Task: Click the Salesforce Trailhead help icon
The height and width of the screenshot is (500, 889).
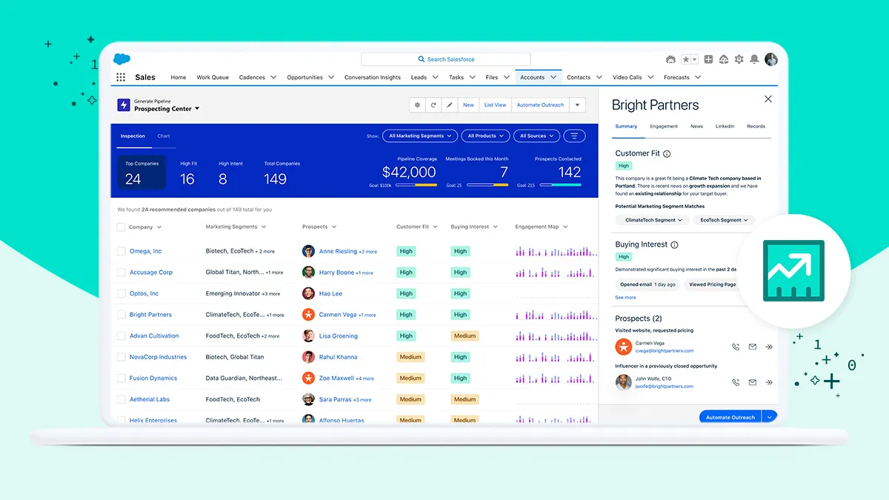Action: pyautogui.click(x=724, y=61)
